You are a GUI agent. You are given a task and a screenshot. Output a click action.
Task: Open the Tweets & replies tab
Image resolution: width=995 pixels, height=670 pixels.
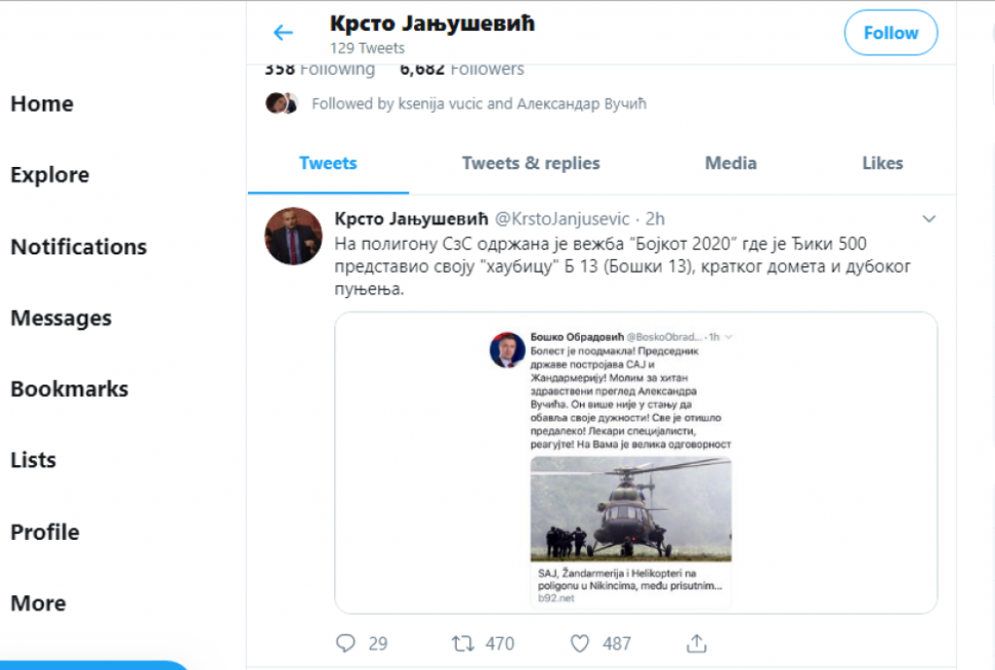(531, 163)
